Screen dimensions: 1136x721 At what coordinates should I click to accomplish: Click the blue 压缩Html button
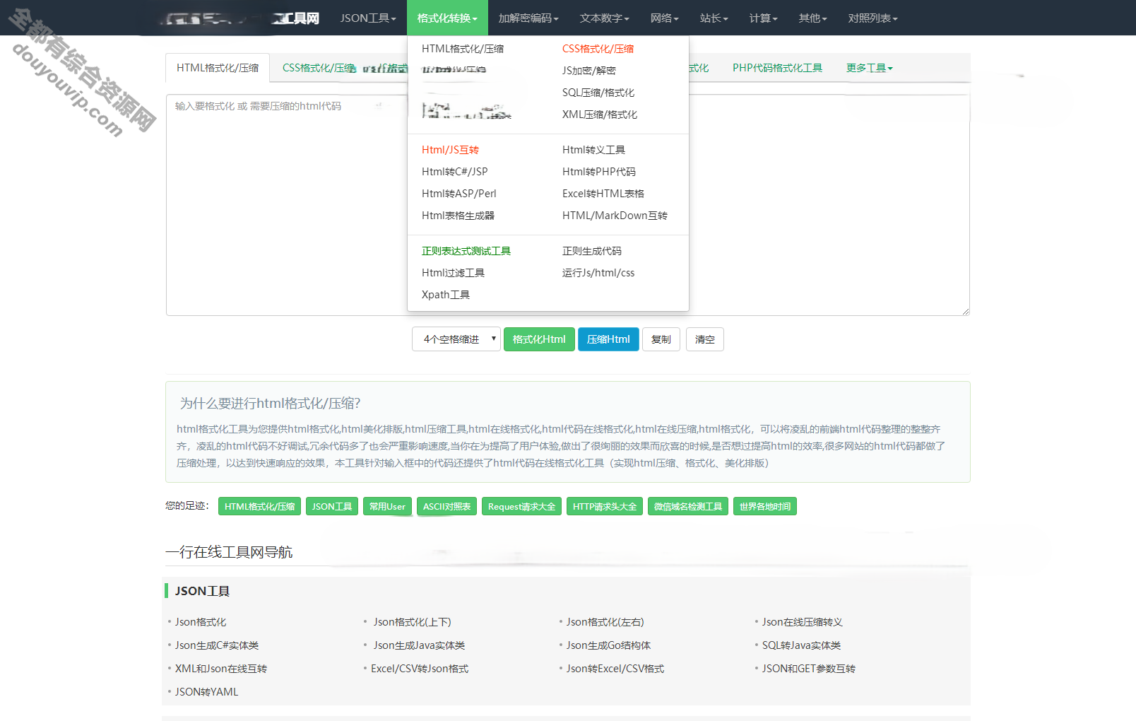point(608,339)
